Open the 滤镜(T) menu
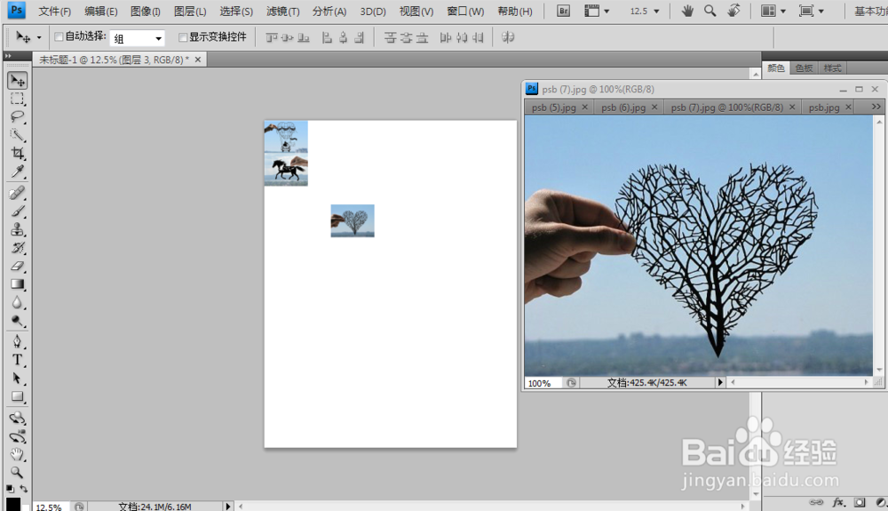Viewport: 888px width, 511px height. (282, 12)
